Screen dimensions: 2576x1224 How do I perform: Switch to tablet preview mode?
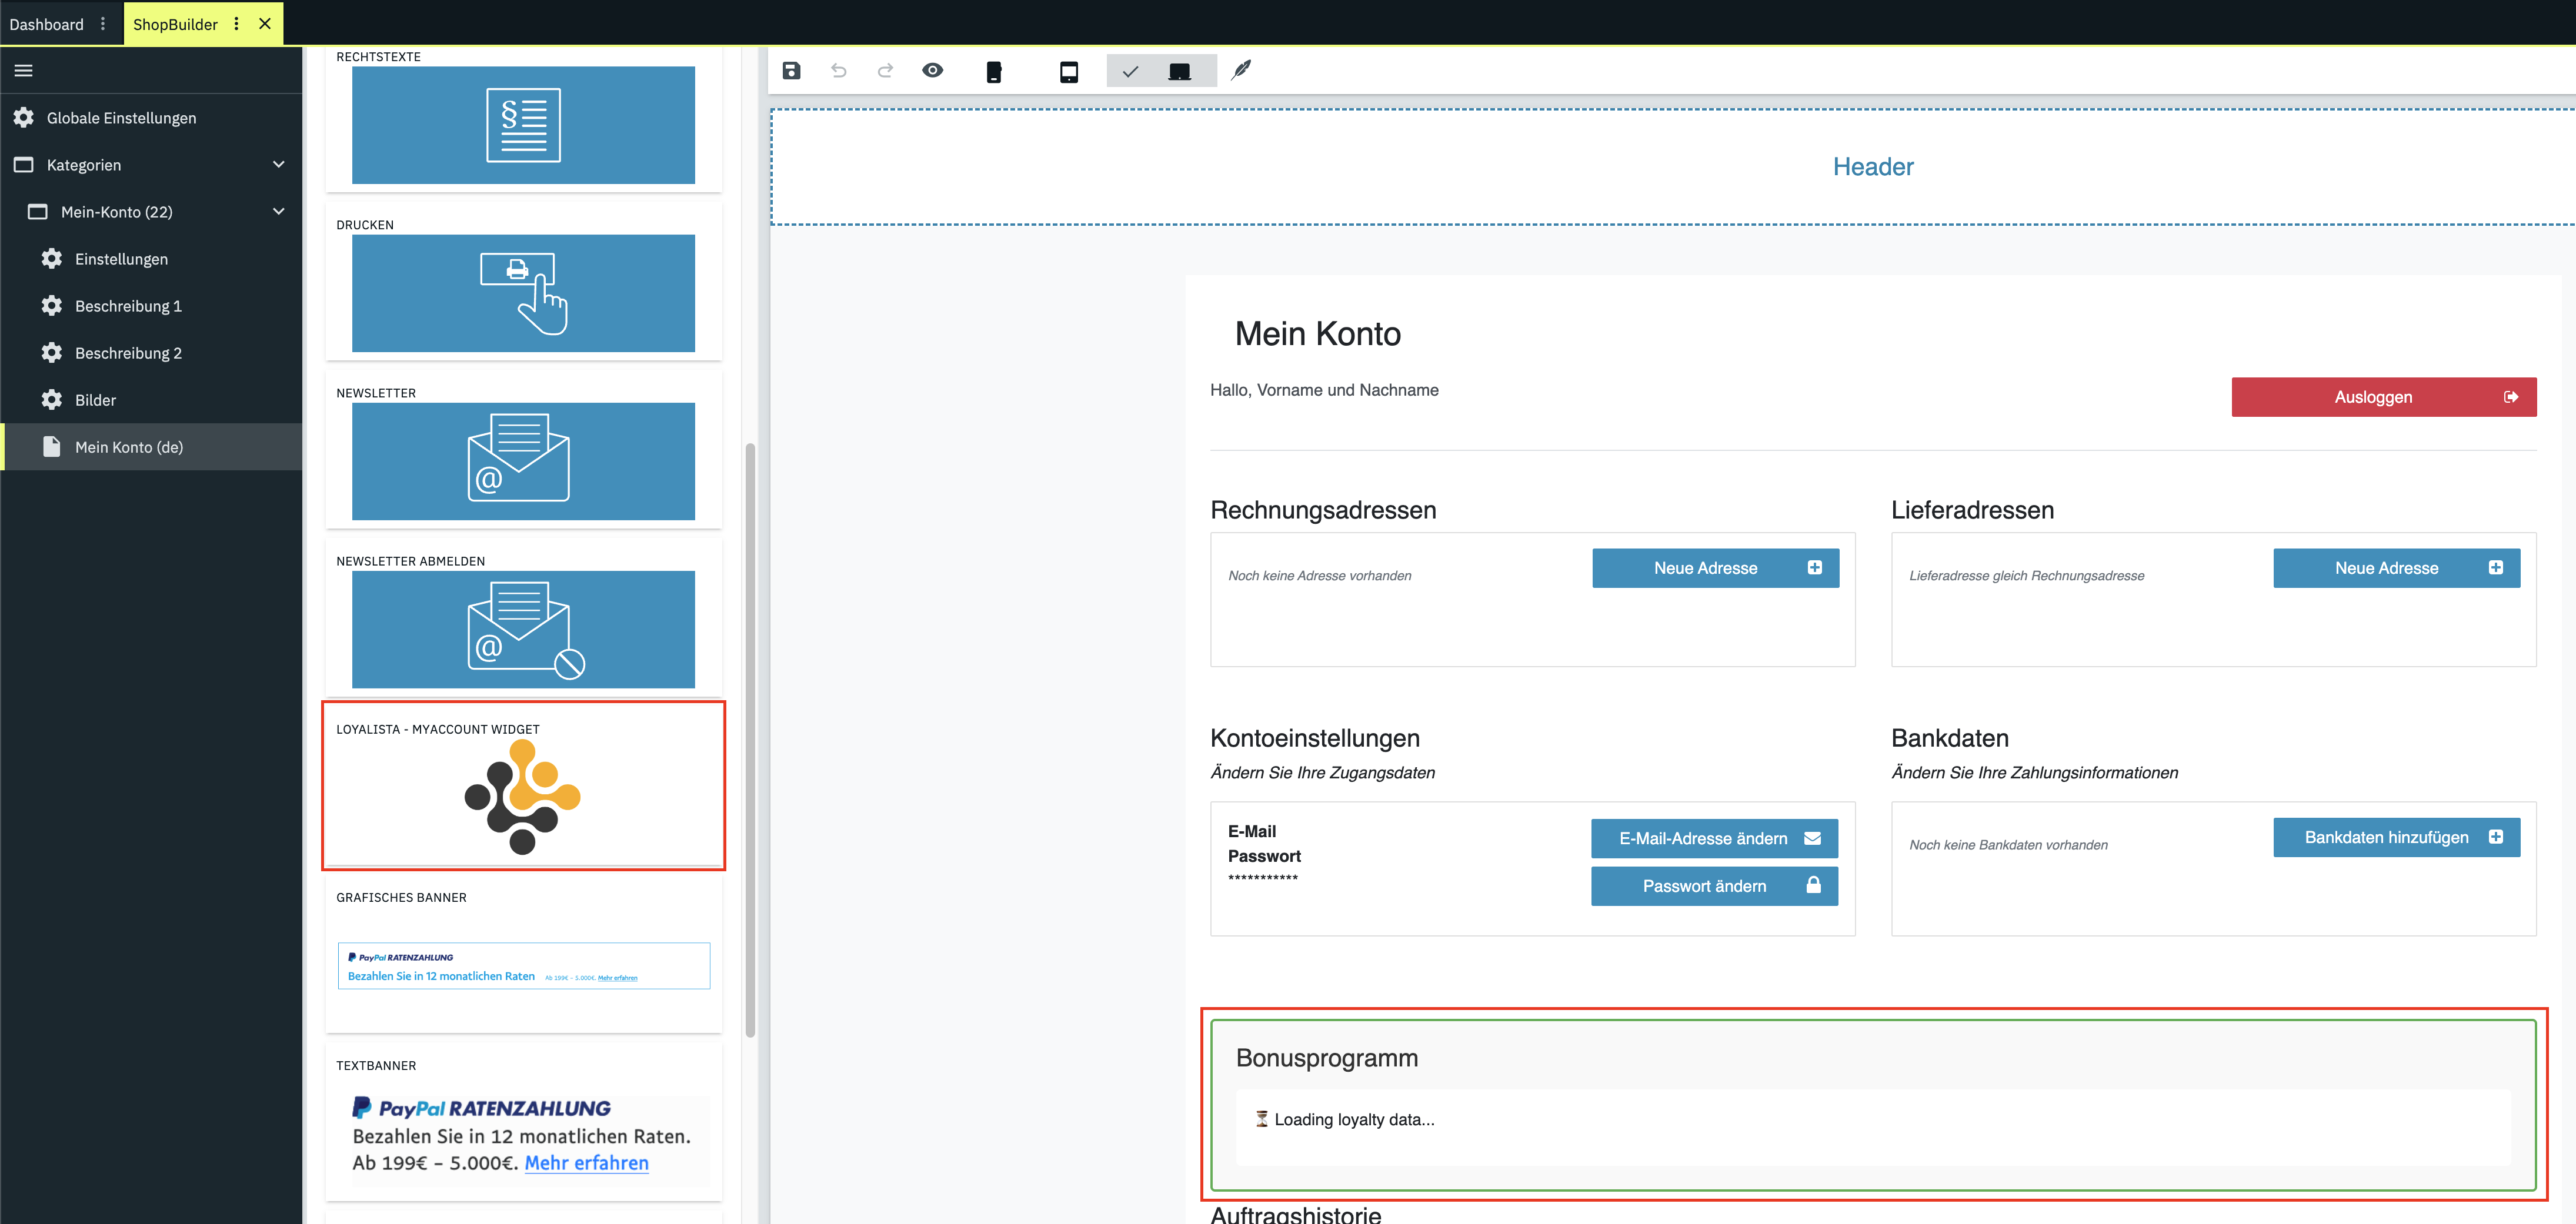coord(1068,71)
